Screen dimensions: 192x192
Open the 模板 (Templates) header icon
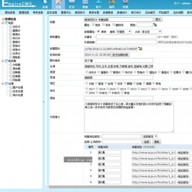[85, 4]
